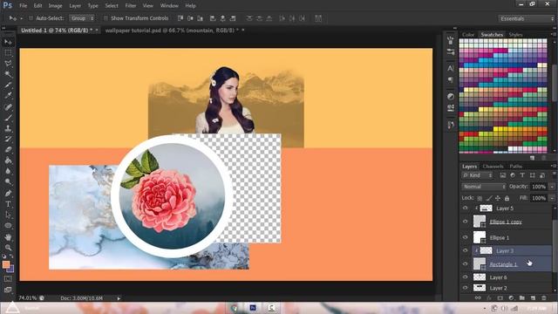Open Adjustments panel icon

451,97
